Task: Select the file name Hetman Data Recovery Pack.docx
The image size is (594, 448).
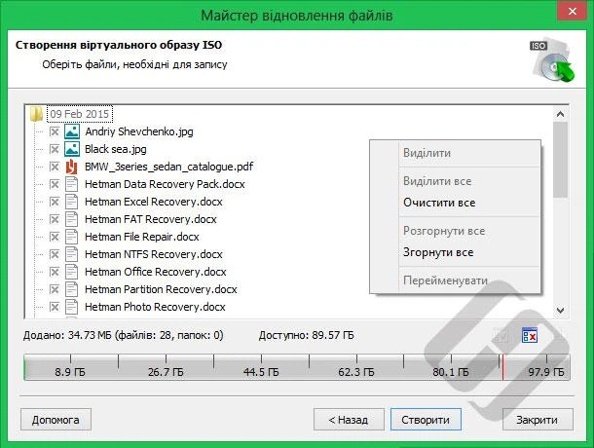Action: 165,184
